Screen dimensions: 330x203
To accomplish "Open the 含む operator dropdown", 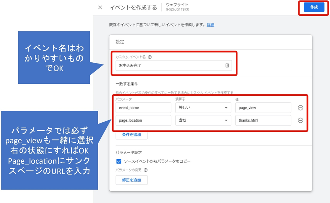I will [x=203, y=120].
